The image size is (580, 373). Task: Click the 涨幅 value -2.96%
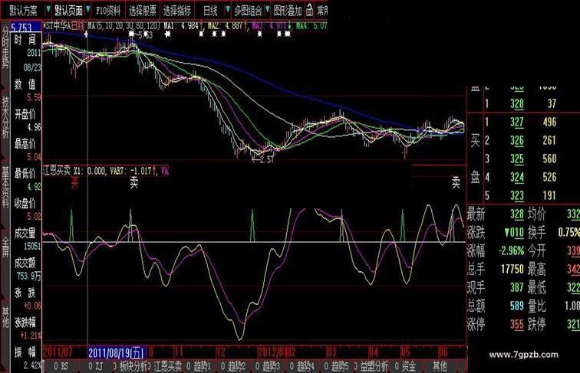tap(511, 251)
